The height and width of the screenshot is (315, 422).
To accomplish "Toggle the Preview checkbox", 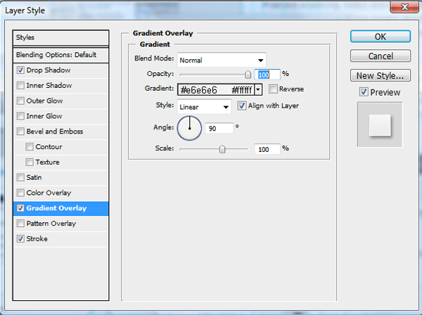I will point(364,92).
